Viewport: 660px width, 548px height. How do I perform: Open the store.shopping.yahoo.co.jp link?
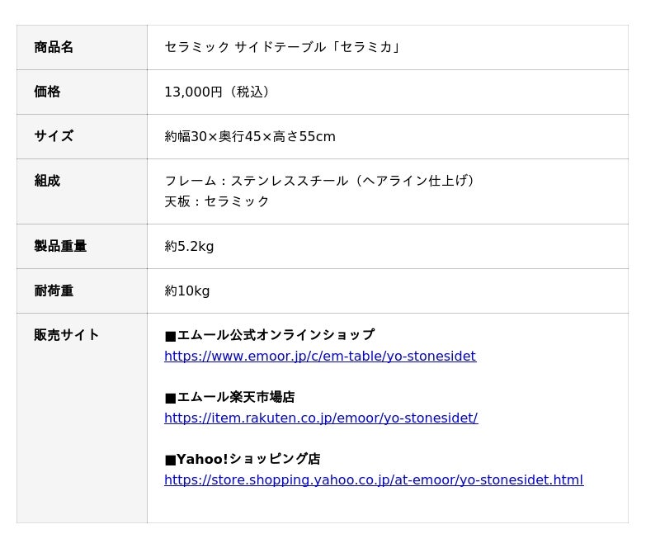[x=373, y=480]
